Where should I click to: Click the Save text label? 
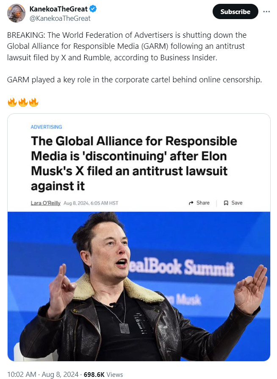click(x=237, y=203)
